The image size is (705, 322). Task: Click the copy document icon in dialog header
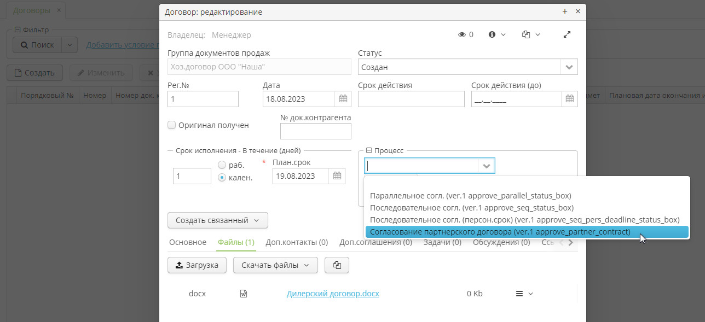pyautogui.click(x=527, y=34)
